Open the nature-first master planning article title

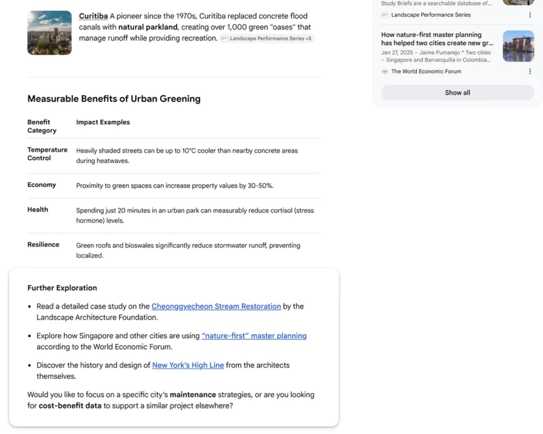point(437,39)
